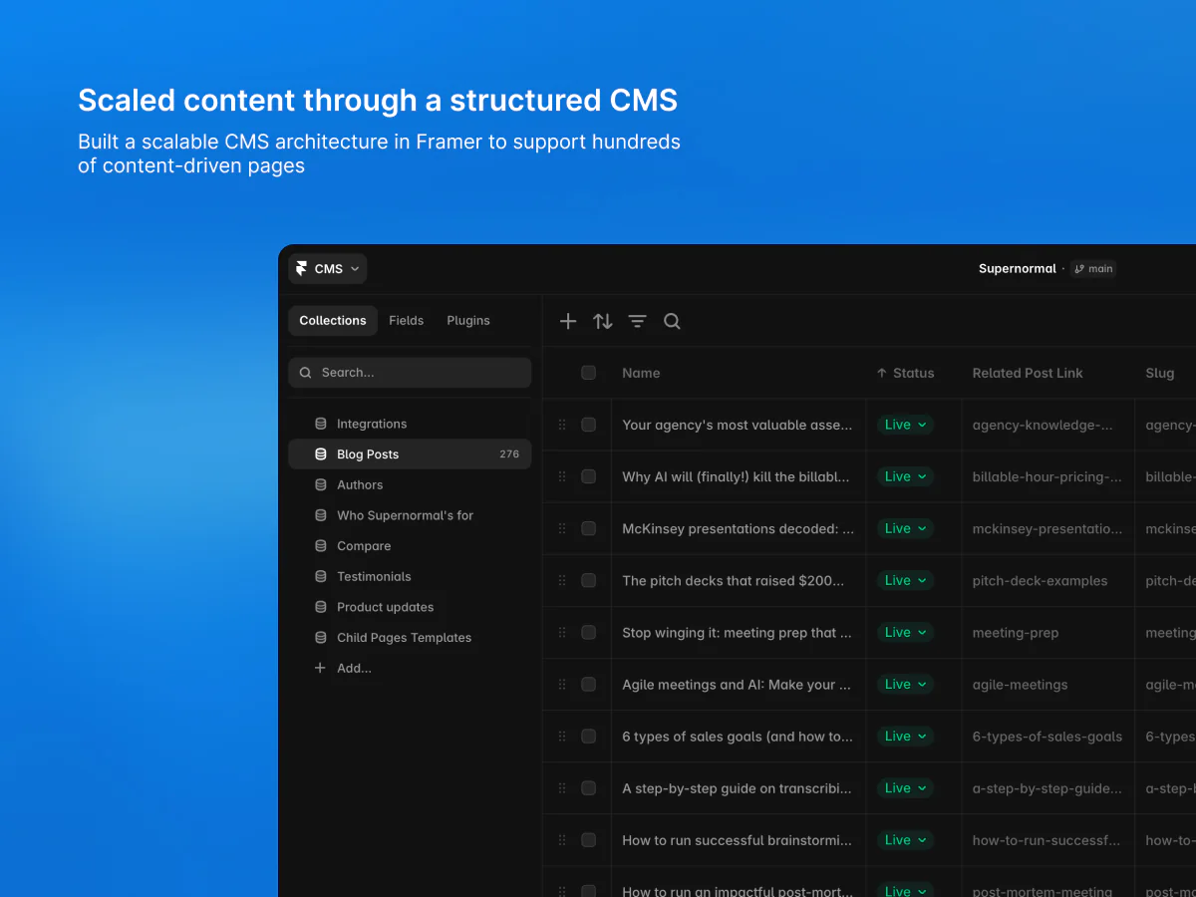Check the box for Why AI will kill row
This screenshot has height=897, width=1196.
point(589,476)
